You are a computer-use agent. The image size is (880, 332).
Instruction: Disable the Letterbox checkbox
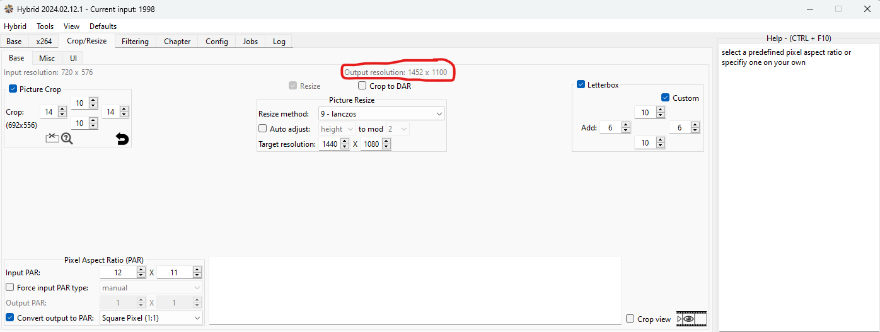tap(581, 84)
